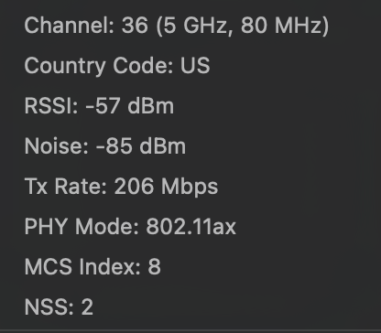Screen dimensions: 381x333
Task: Click the channel number 36
Action: pos(135,26)
